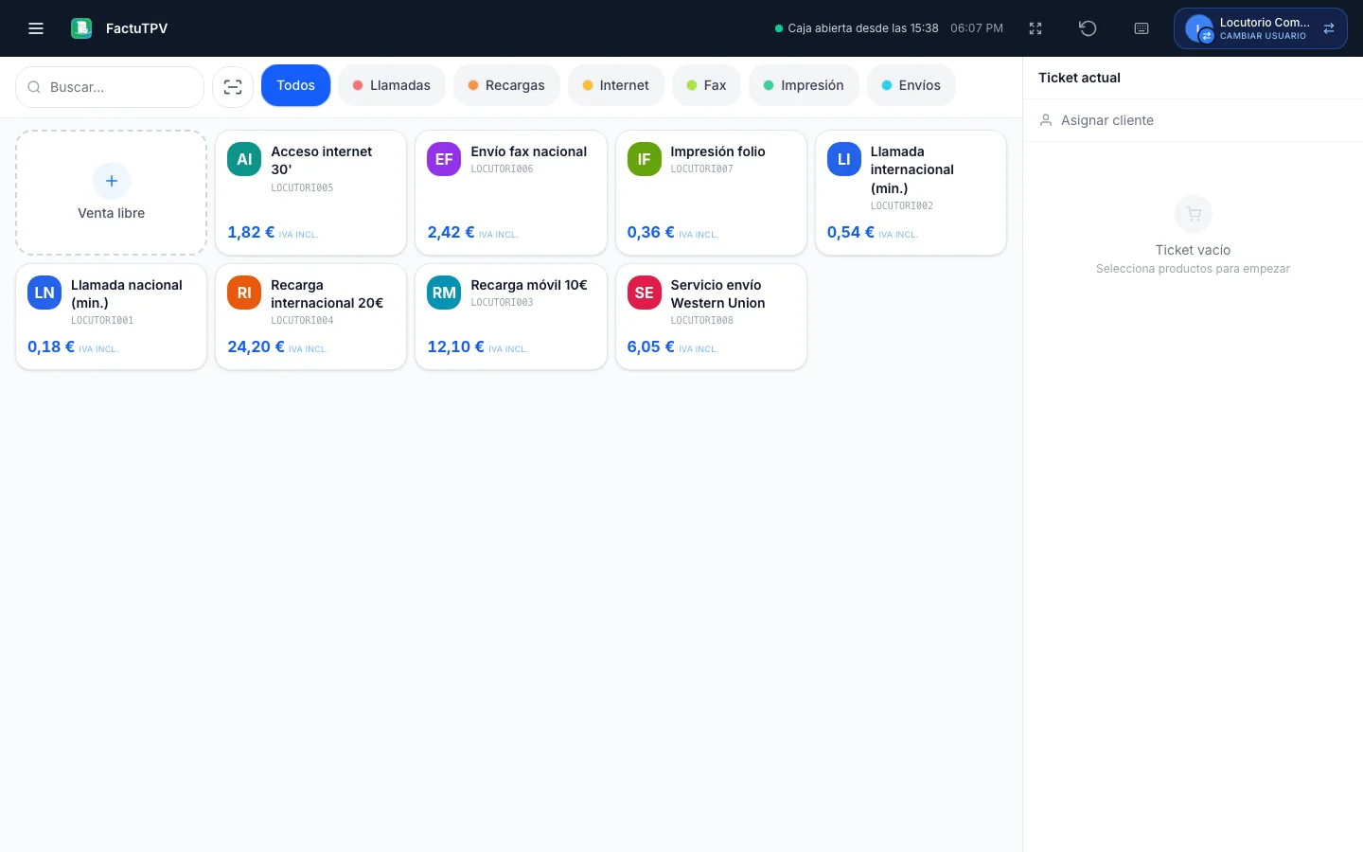Viewport: 1363px width, 852px height.
Task: Click the swap user arrows icon
Action: click(1329, 28)
